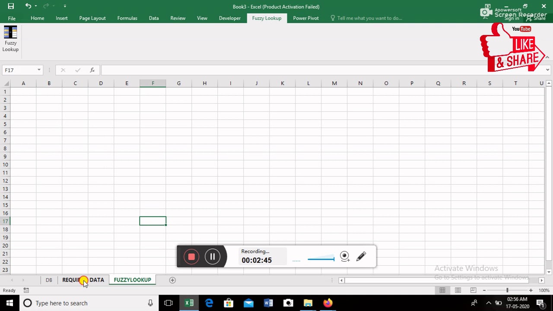Switch to Normal view
Image resolution: width=553 pixels, height=311 pixels.
[x=442, y=290]
